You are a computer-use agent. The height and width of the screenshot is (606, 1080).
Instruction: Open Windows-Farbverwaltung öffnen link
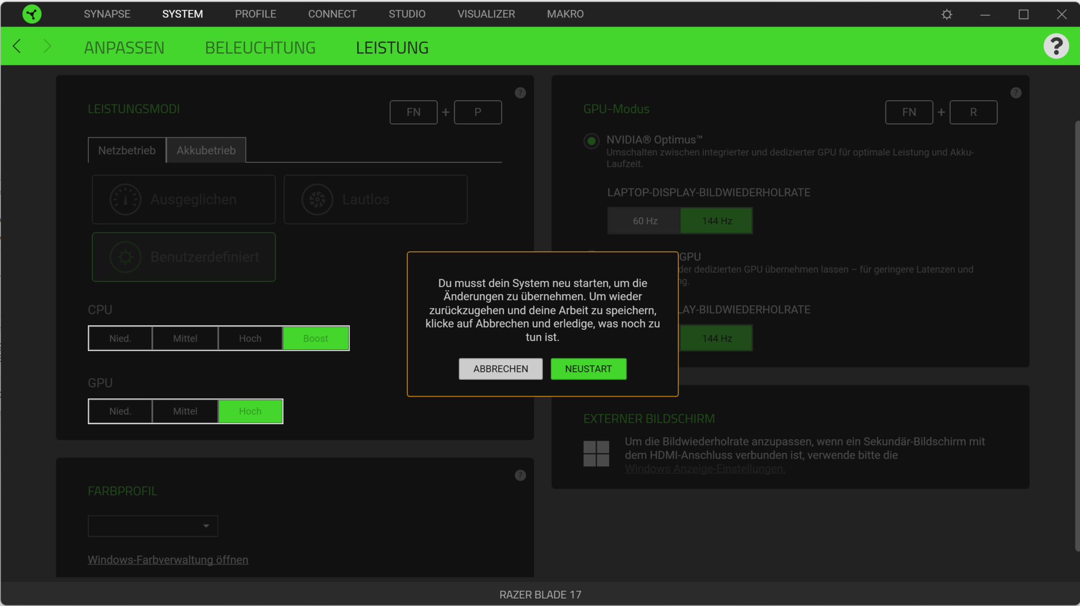[168, 560]
